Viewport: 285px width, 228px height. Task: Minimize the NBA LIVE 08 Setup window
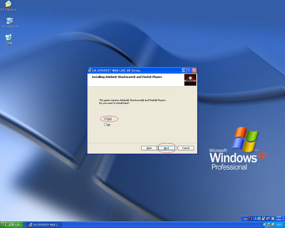(184, 70)
